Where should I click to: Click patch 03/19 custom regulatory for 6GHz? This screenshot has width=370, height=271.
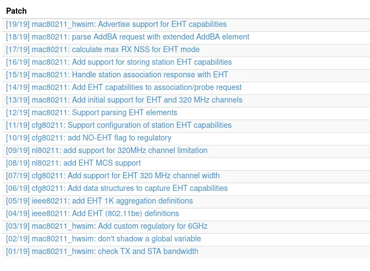[x=107, y=226]
